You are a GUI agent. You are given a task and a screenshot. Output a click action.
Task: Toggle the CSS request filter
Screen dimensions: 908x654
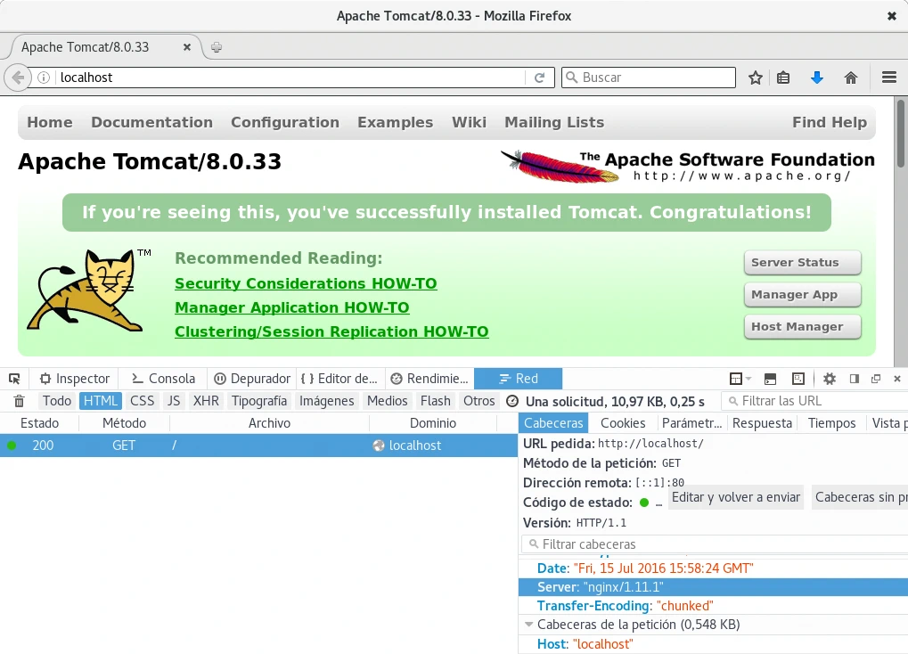click(142, 401)
